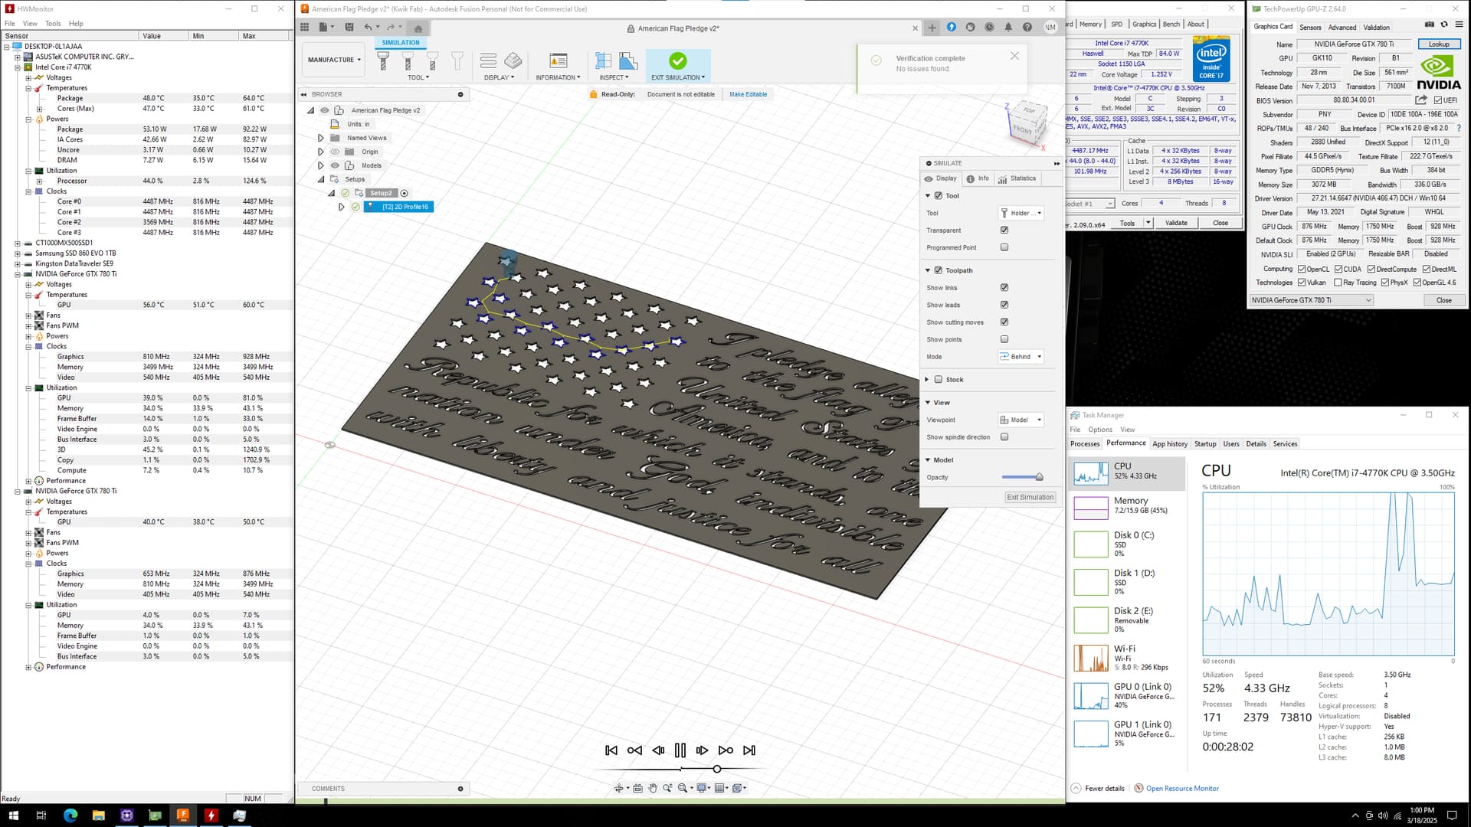Go to next operation in simulation
The width and height of the screenshot is (1471, 827).
coord(726,750)
